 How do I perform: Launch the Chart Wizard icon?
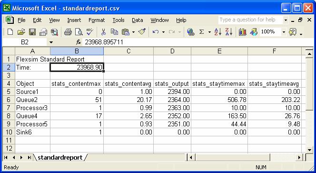pyautogui.click(x=242, y=32)
